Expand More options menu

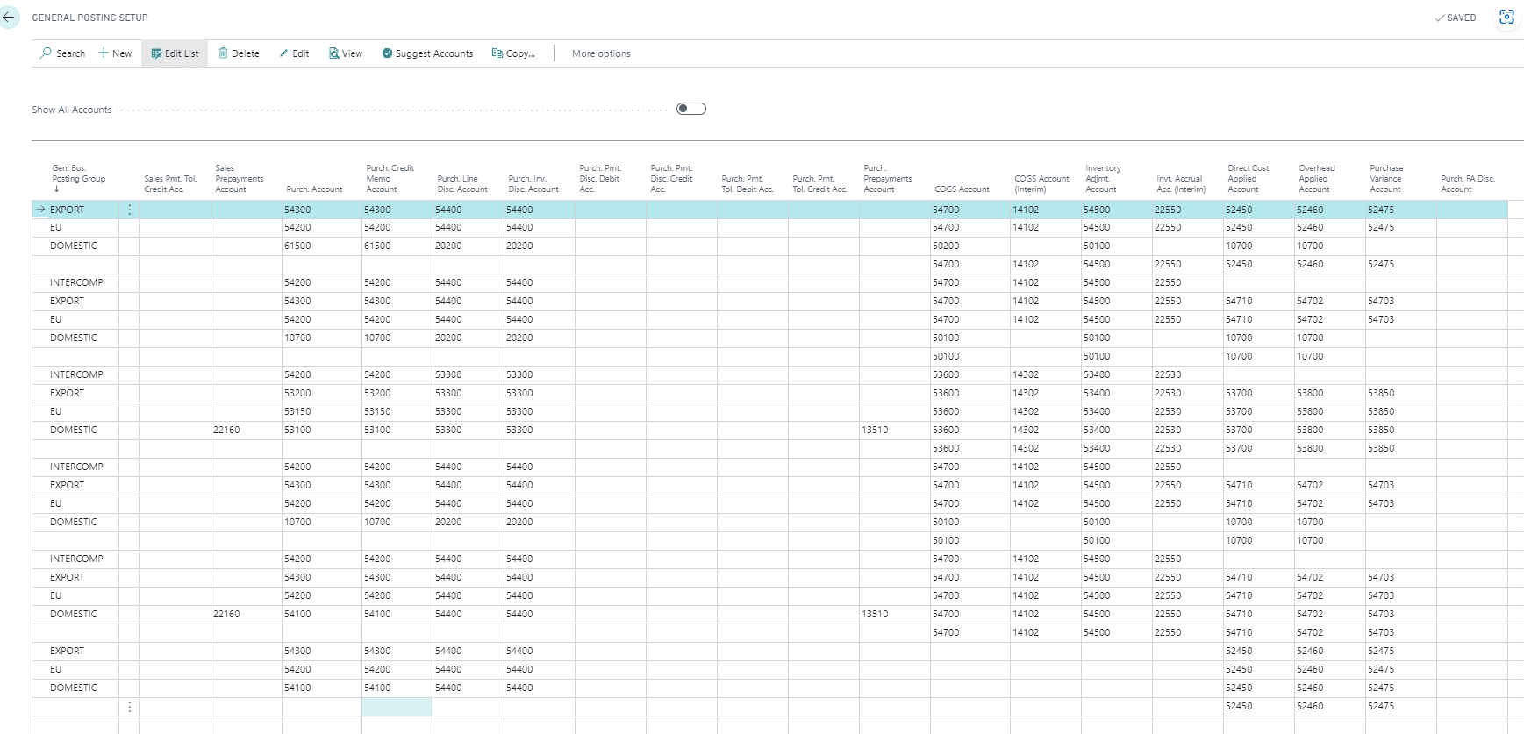[601, 53]
